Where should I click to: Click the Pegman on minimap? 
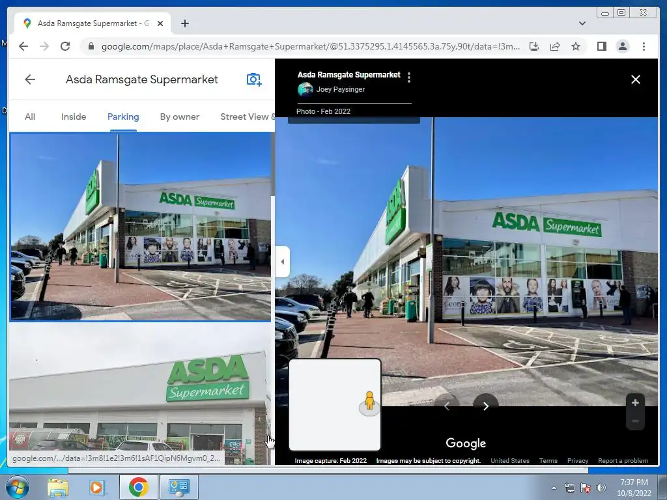(x=369, y=402)
